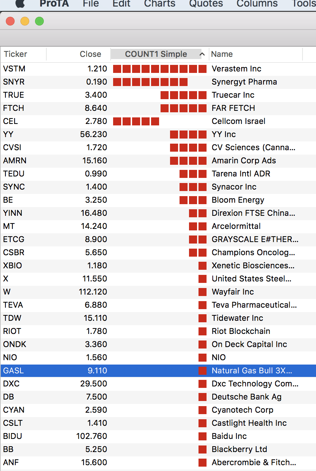Click the green zoom window button

(39, 21)
